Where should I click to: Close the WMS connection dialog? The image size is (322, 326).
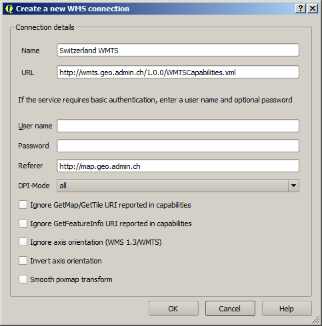313,9
